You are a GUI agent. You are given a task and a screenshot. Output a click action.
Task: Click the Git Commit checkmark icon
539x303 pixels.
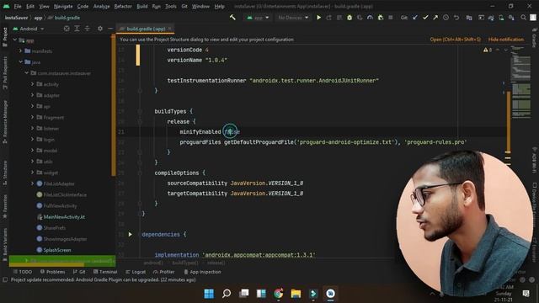[425, 17]
